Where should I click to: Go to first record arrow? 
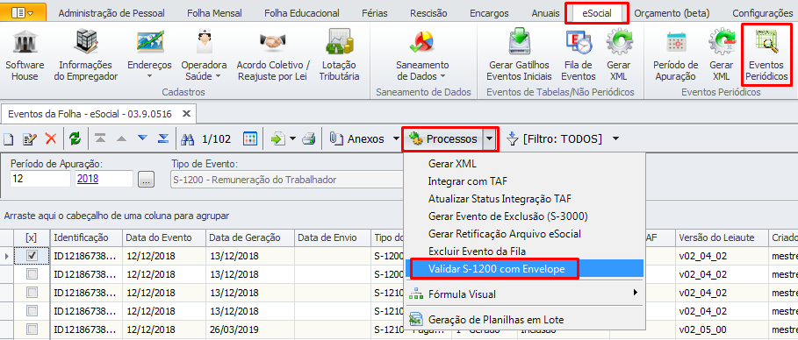pyautogui.click(x=100, y=138)
